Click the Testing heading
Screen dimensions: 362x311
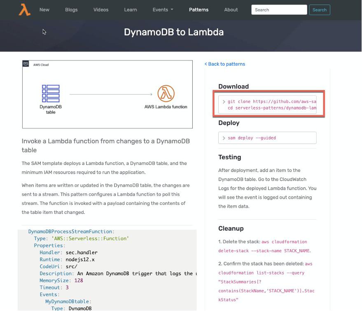230,157
